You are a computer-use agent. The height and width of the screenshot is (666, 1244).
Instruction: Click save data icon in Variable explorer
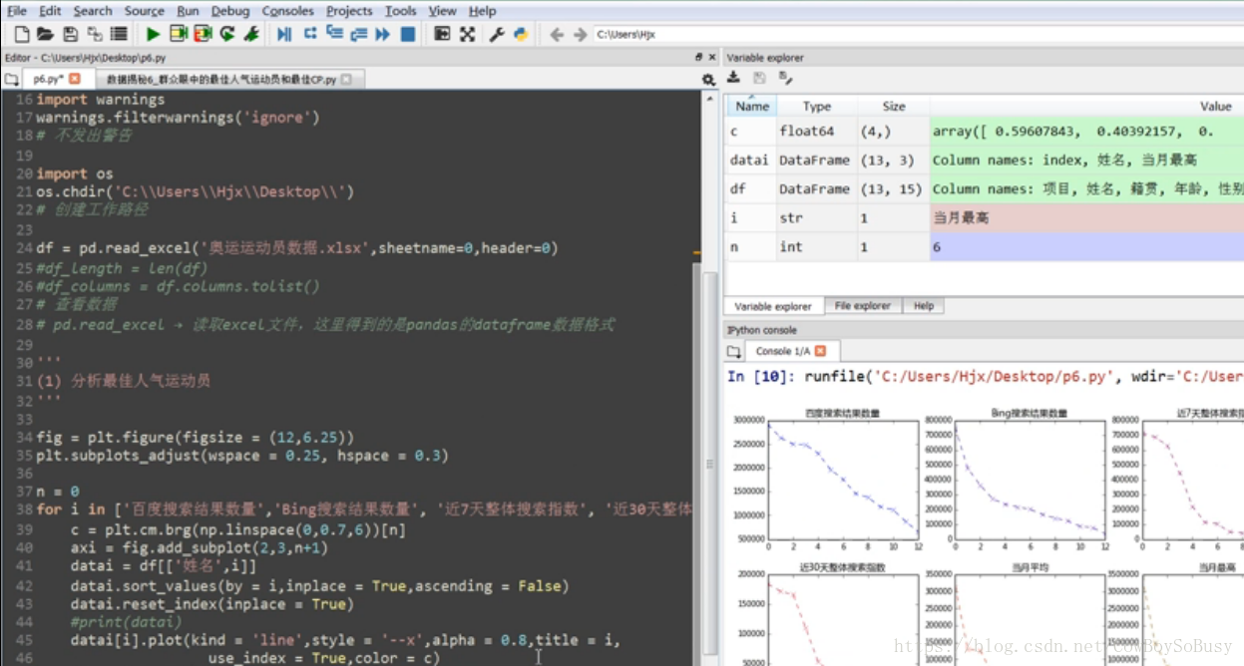(x=759, y=78)
